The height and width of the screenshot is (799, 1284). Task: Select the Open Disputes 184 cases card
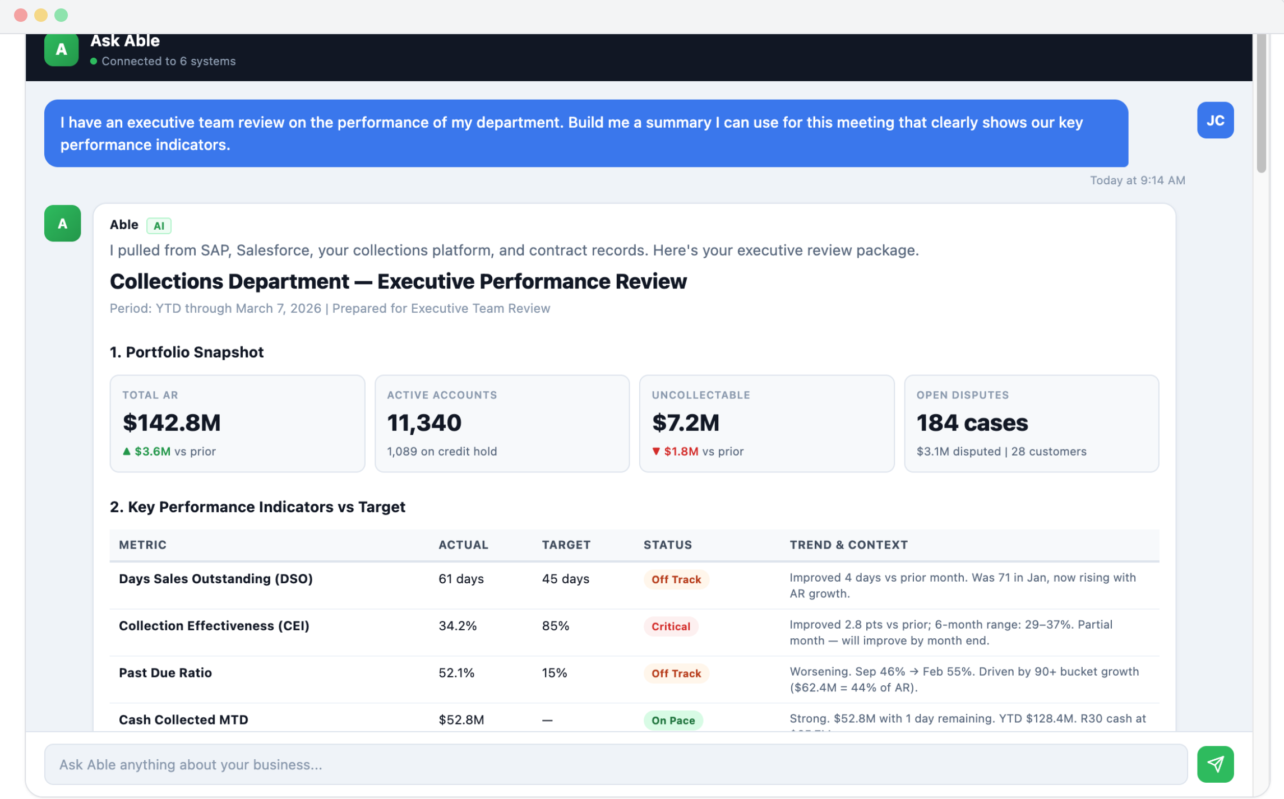click(1031, 424)
